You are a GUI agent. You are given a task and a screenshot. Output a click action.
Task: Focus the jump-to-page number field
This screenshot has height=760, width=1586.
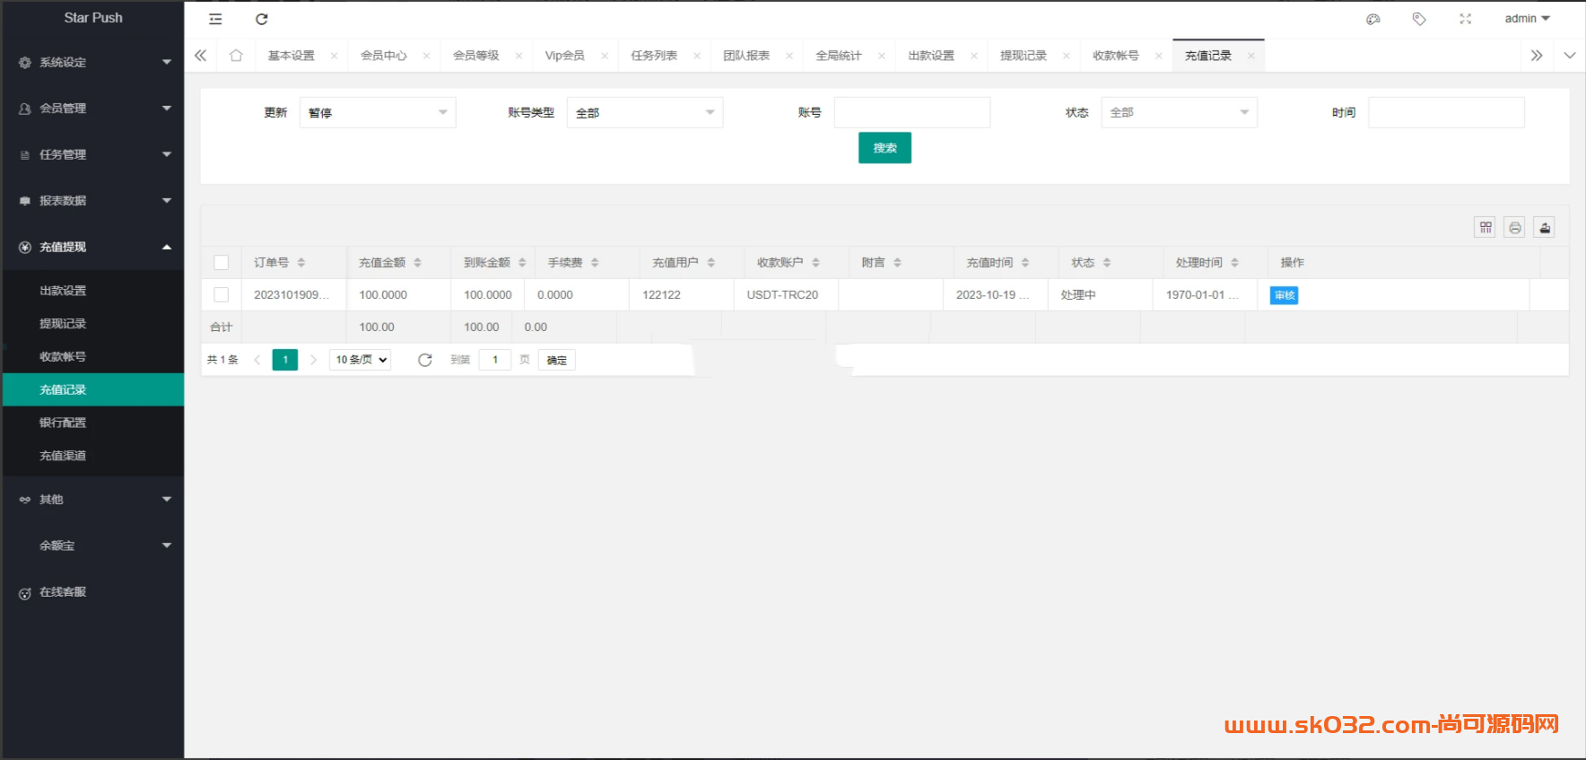494,360
